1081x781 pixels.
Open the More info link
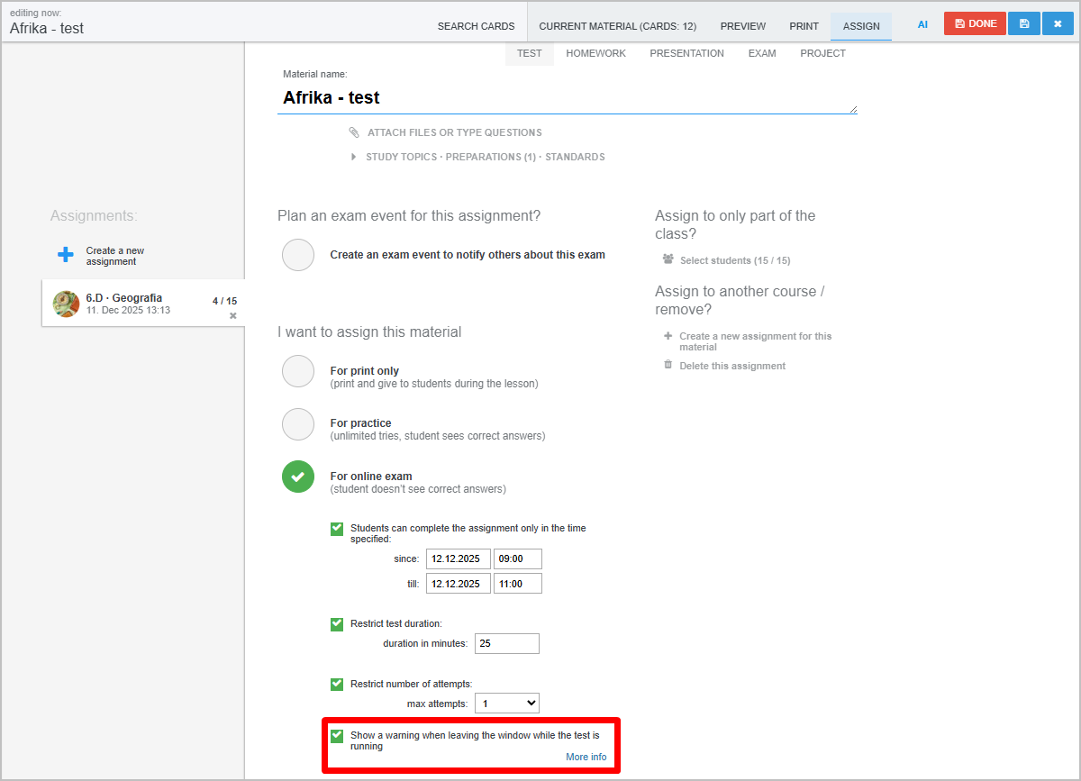point(586,757)
